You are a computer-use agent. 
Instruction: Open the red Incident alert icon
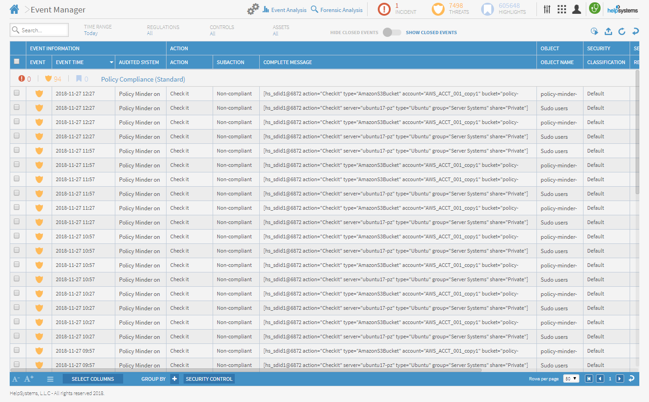(384, 9)
